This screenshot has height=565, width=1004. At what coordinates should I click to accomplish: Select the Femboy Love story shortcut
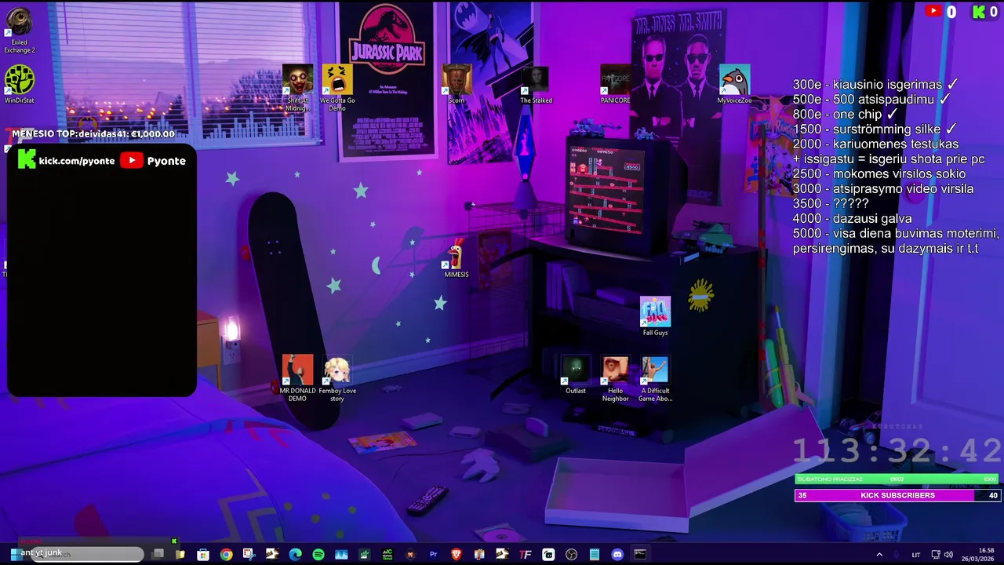pyautogui.click(x=337, y=378)
